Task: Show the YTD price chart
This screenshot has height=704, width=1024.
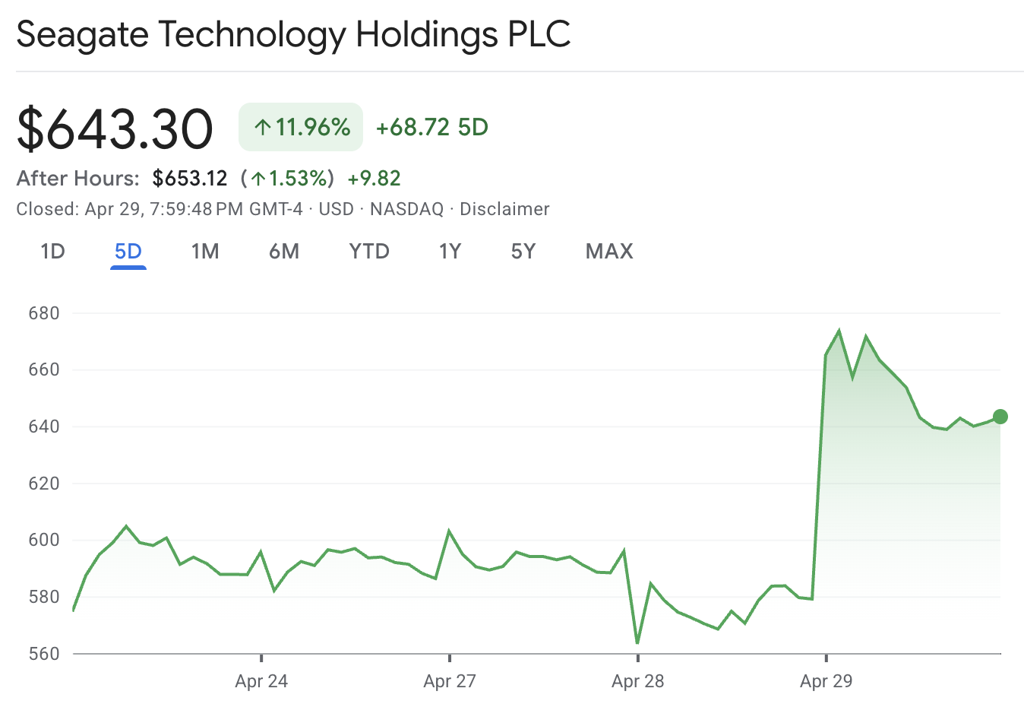Action: tap(369, 252)
